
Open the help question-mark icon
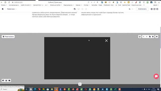coord(157,9)
